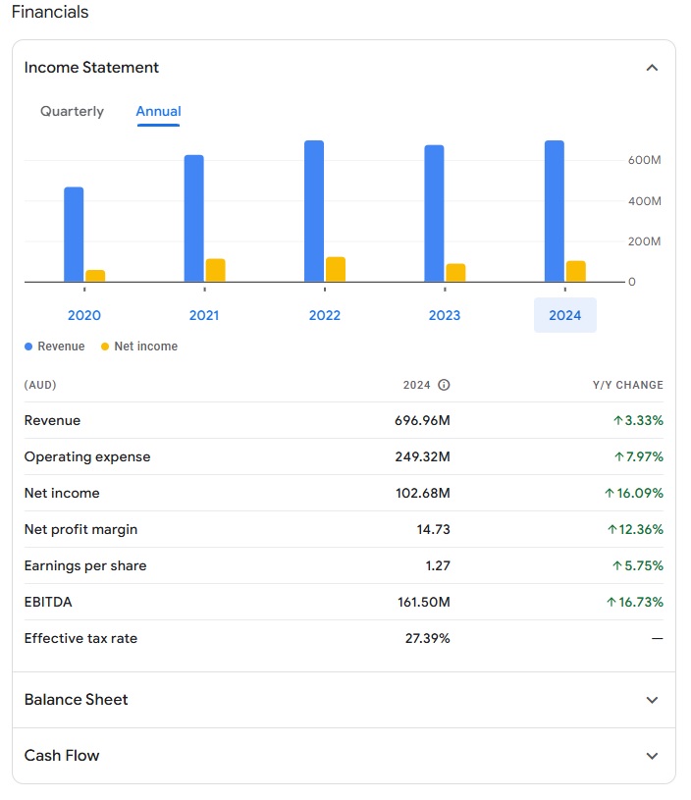Click the info icon beside 2024 column header
Viewport: 691px width, 800px height.
(444, 386)
